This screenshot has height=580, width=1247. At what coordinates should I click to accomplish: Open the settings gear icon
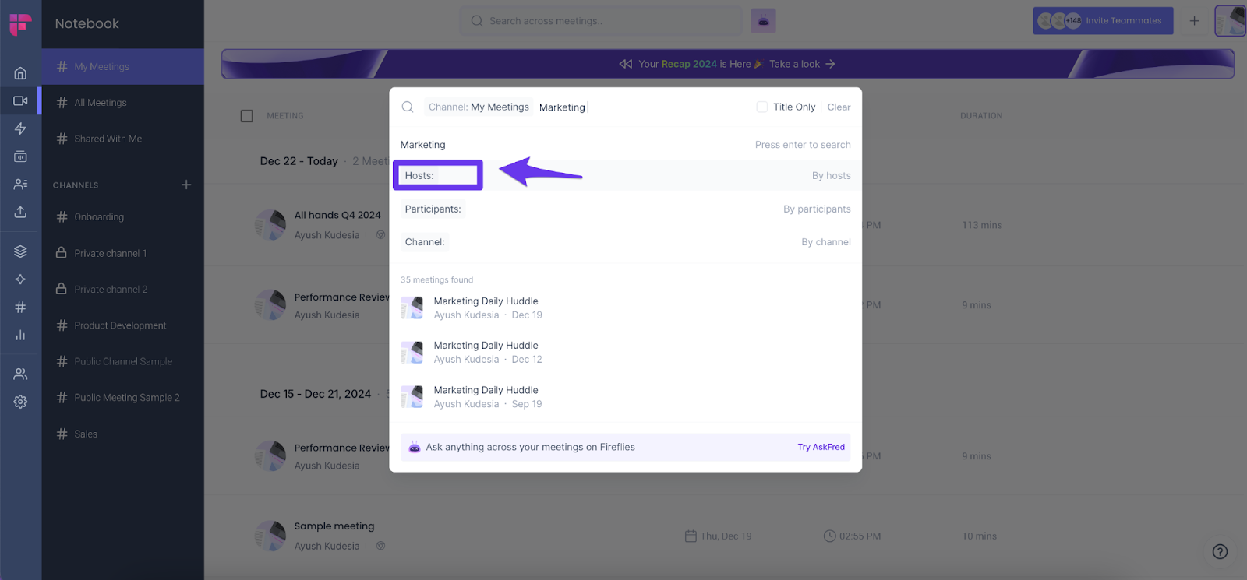[20, 402]
